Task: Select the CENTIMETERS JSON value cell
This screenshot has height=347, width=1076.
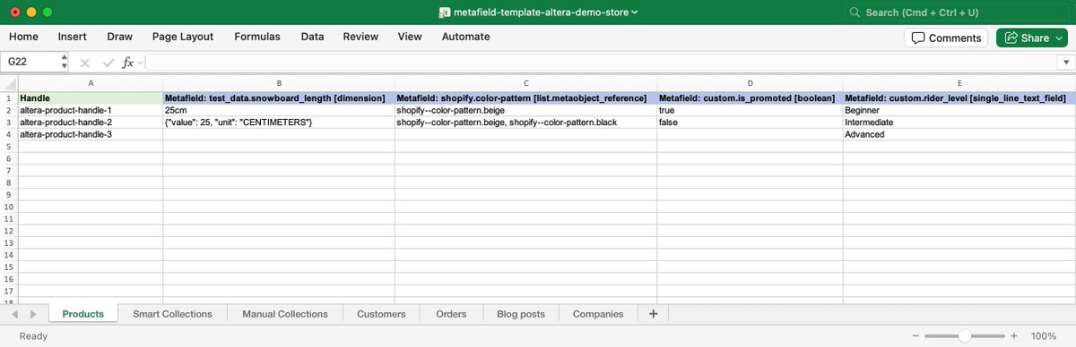Action: (278, 122)
